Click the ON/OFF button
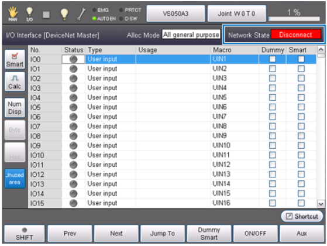The image size is (327, 246). [x=255, y=233]
